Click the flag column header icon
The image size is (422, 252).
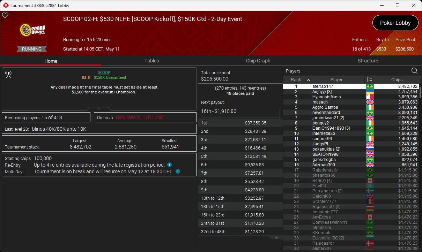click(x=370, y=79)
